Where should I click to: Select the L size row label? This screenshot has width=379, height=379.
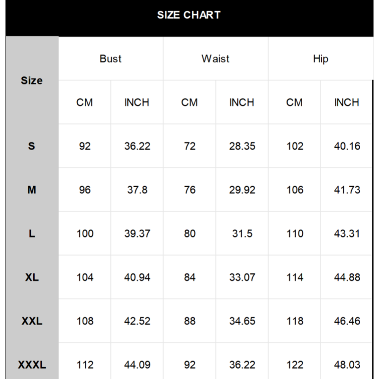coord(32,234)
